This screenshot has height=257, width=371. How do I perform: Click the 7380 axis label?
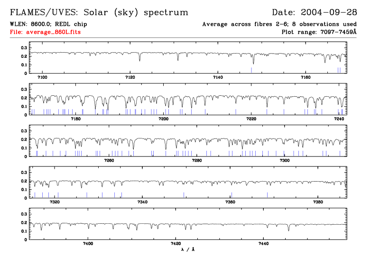point(318,202)
